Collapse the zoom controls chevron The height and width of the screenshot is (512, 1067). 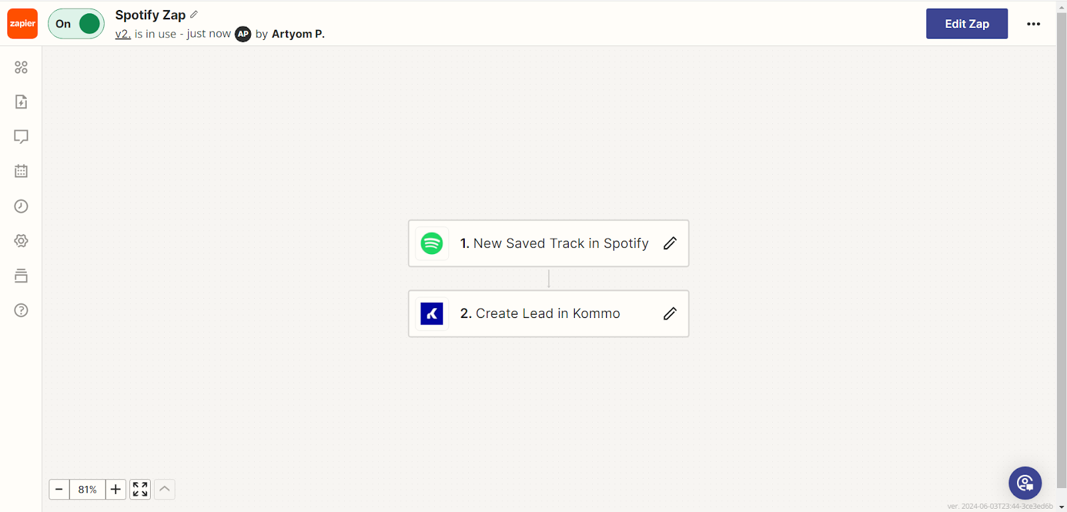coord(165,489)
